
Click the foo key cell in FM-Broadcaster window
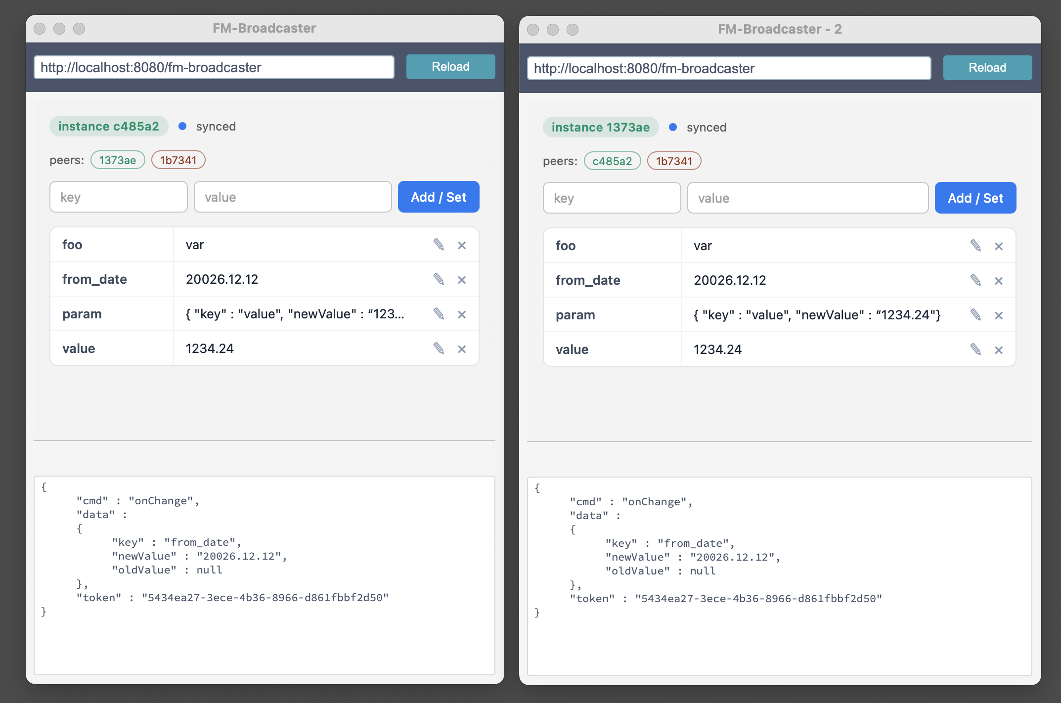click(112, 245)
